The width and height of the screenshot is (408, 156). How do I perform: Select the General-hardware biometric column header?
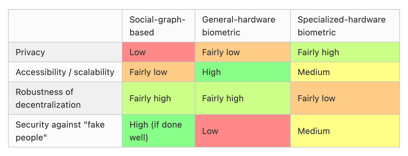(x=243, y=26)
